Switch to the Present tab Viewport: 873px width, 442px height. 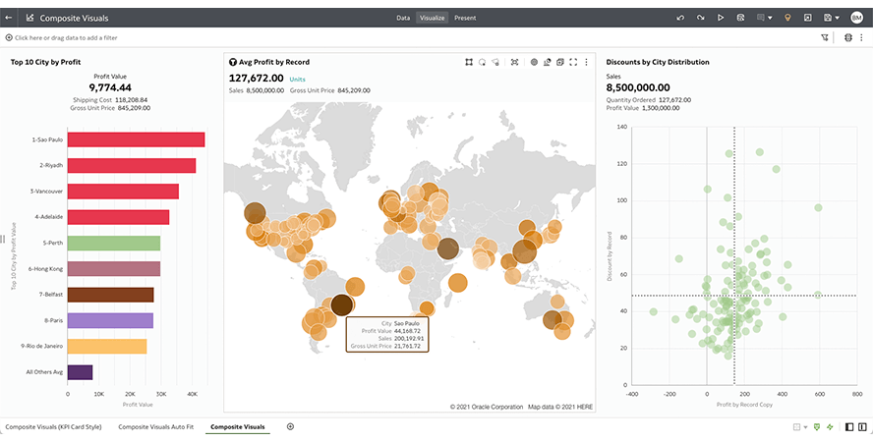pos(465,18)
